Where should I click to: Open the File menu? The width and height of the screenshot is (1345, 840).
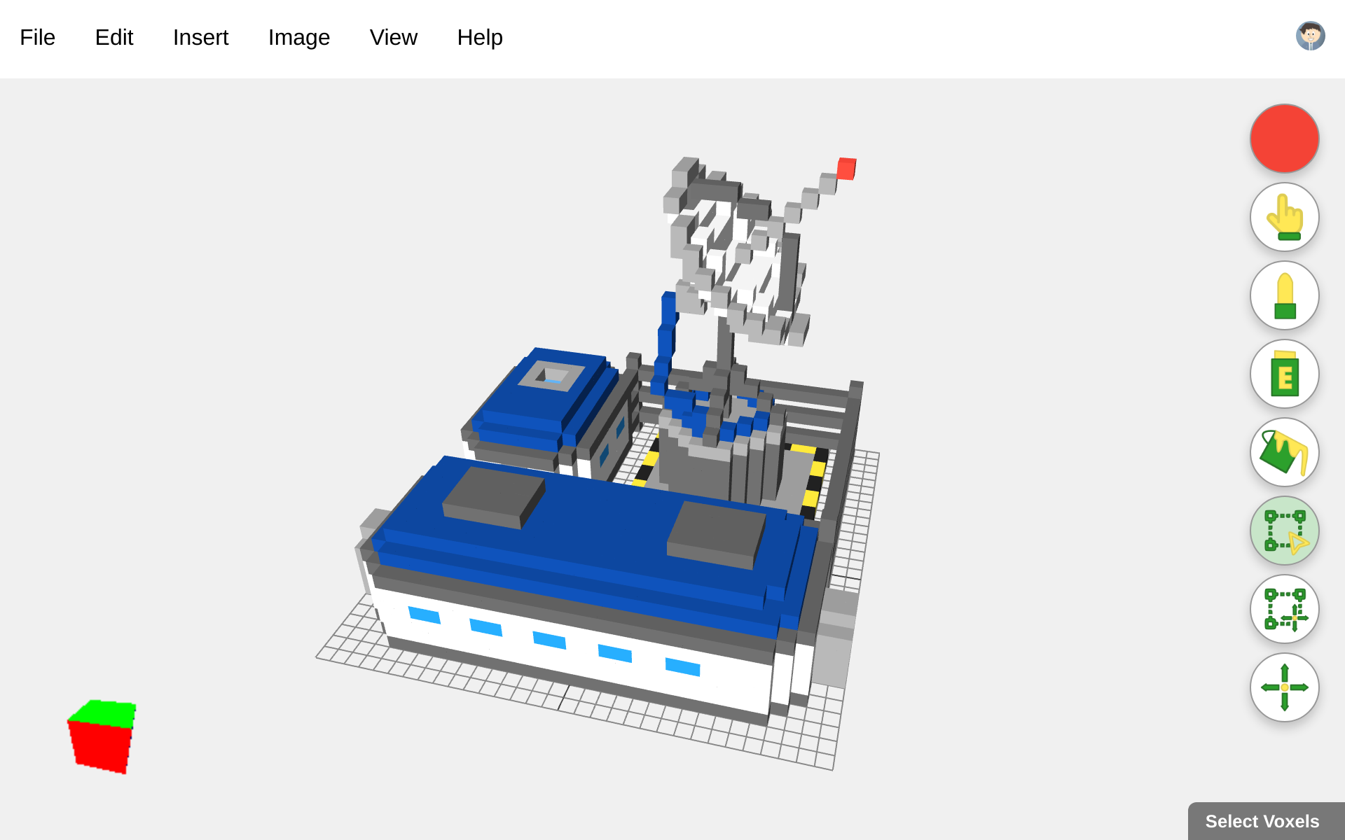[37, 37]
